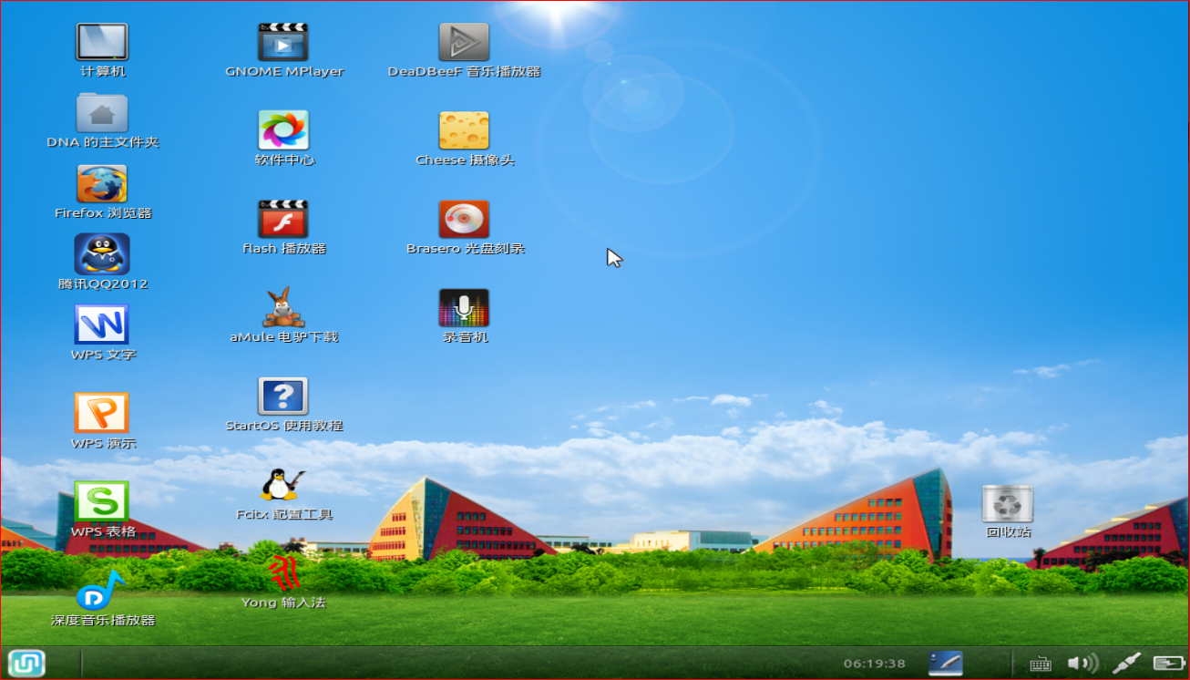Open the StartOS start menu button
This screenshot has height=680, width=1190.
point(26,663)
